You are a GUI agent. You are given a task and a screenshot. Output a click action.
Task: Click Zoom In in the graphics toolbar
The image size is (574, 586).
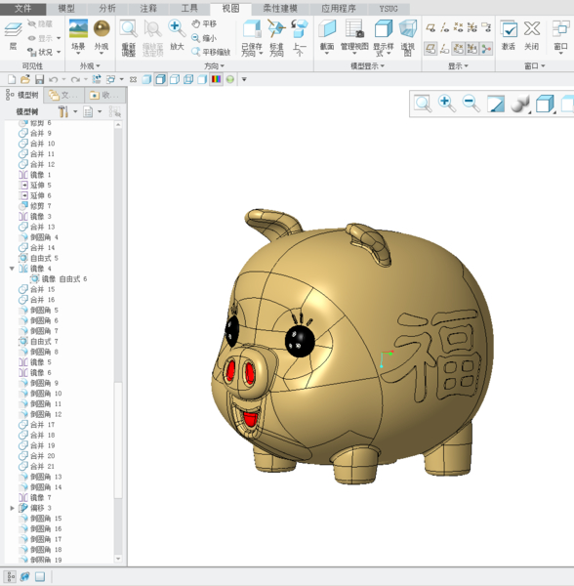pyautogui.click(x=447, y=104)
